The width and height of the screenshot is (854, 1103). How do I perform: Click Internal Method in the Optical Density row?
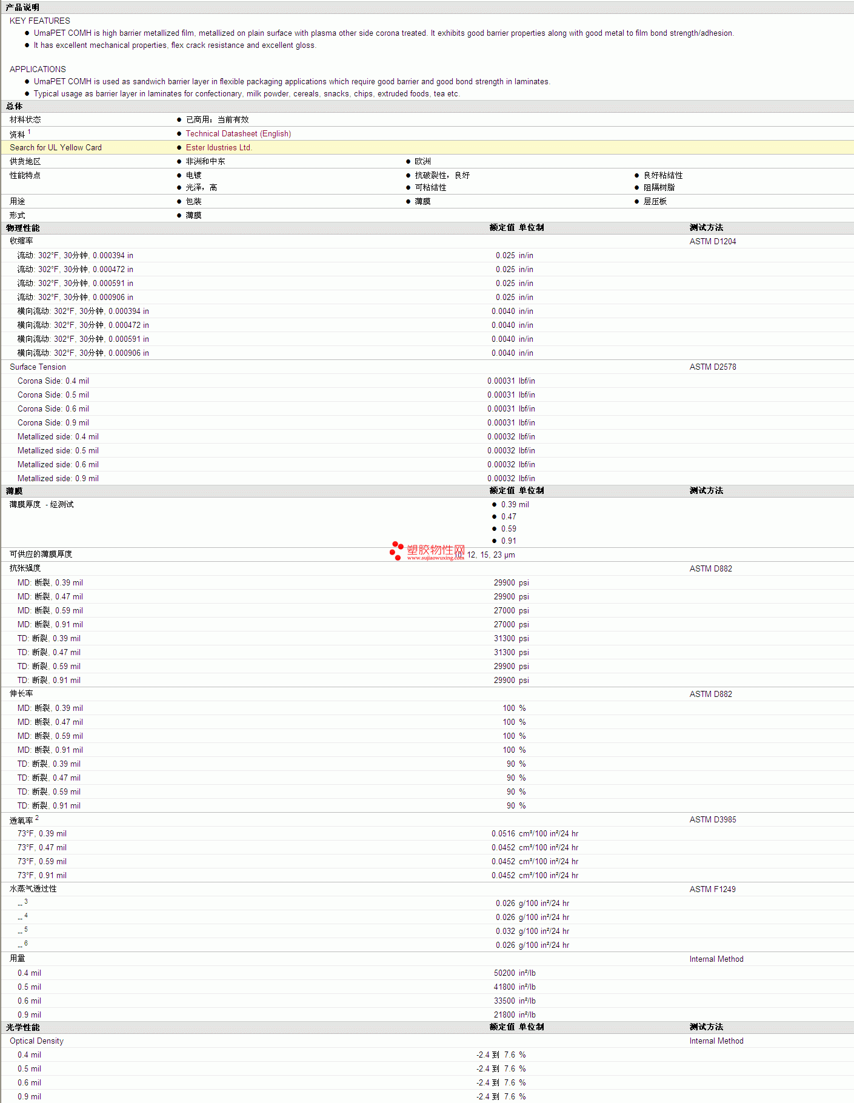pos(716,1041)
